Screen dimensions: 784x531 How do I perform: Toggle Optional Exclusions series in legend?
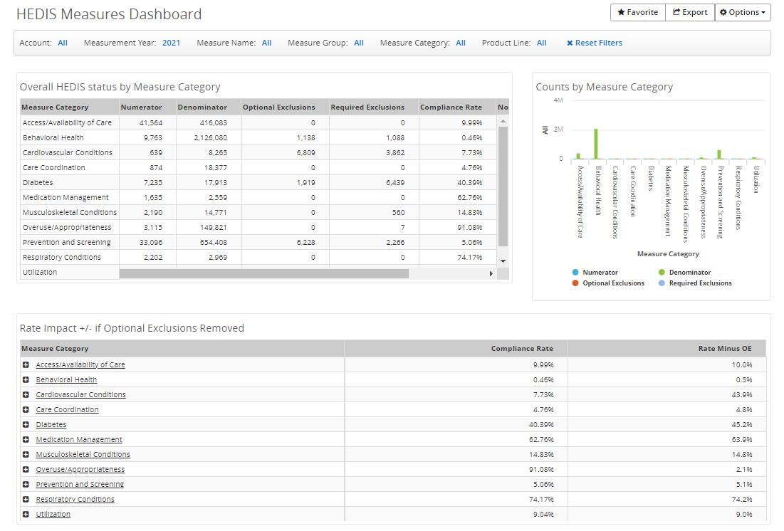[608, 283]
